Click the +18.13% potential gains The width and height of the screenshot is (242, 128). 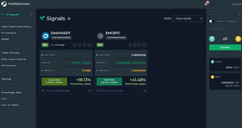coord(83,80)
